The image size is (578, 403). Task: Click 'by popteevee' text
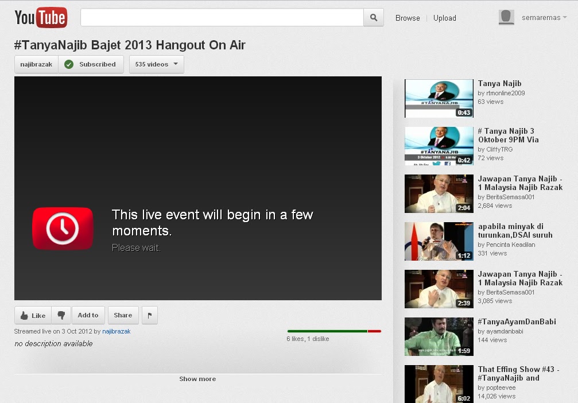pyautogui.click(x=496, y=387)
